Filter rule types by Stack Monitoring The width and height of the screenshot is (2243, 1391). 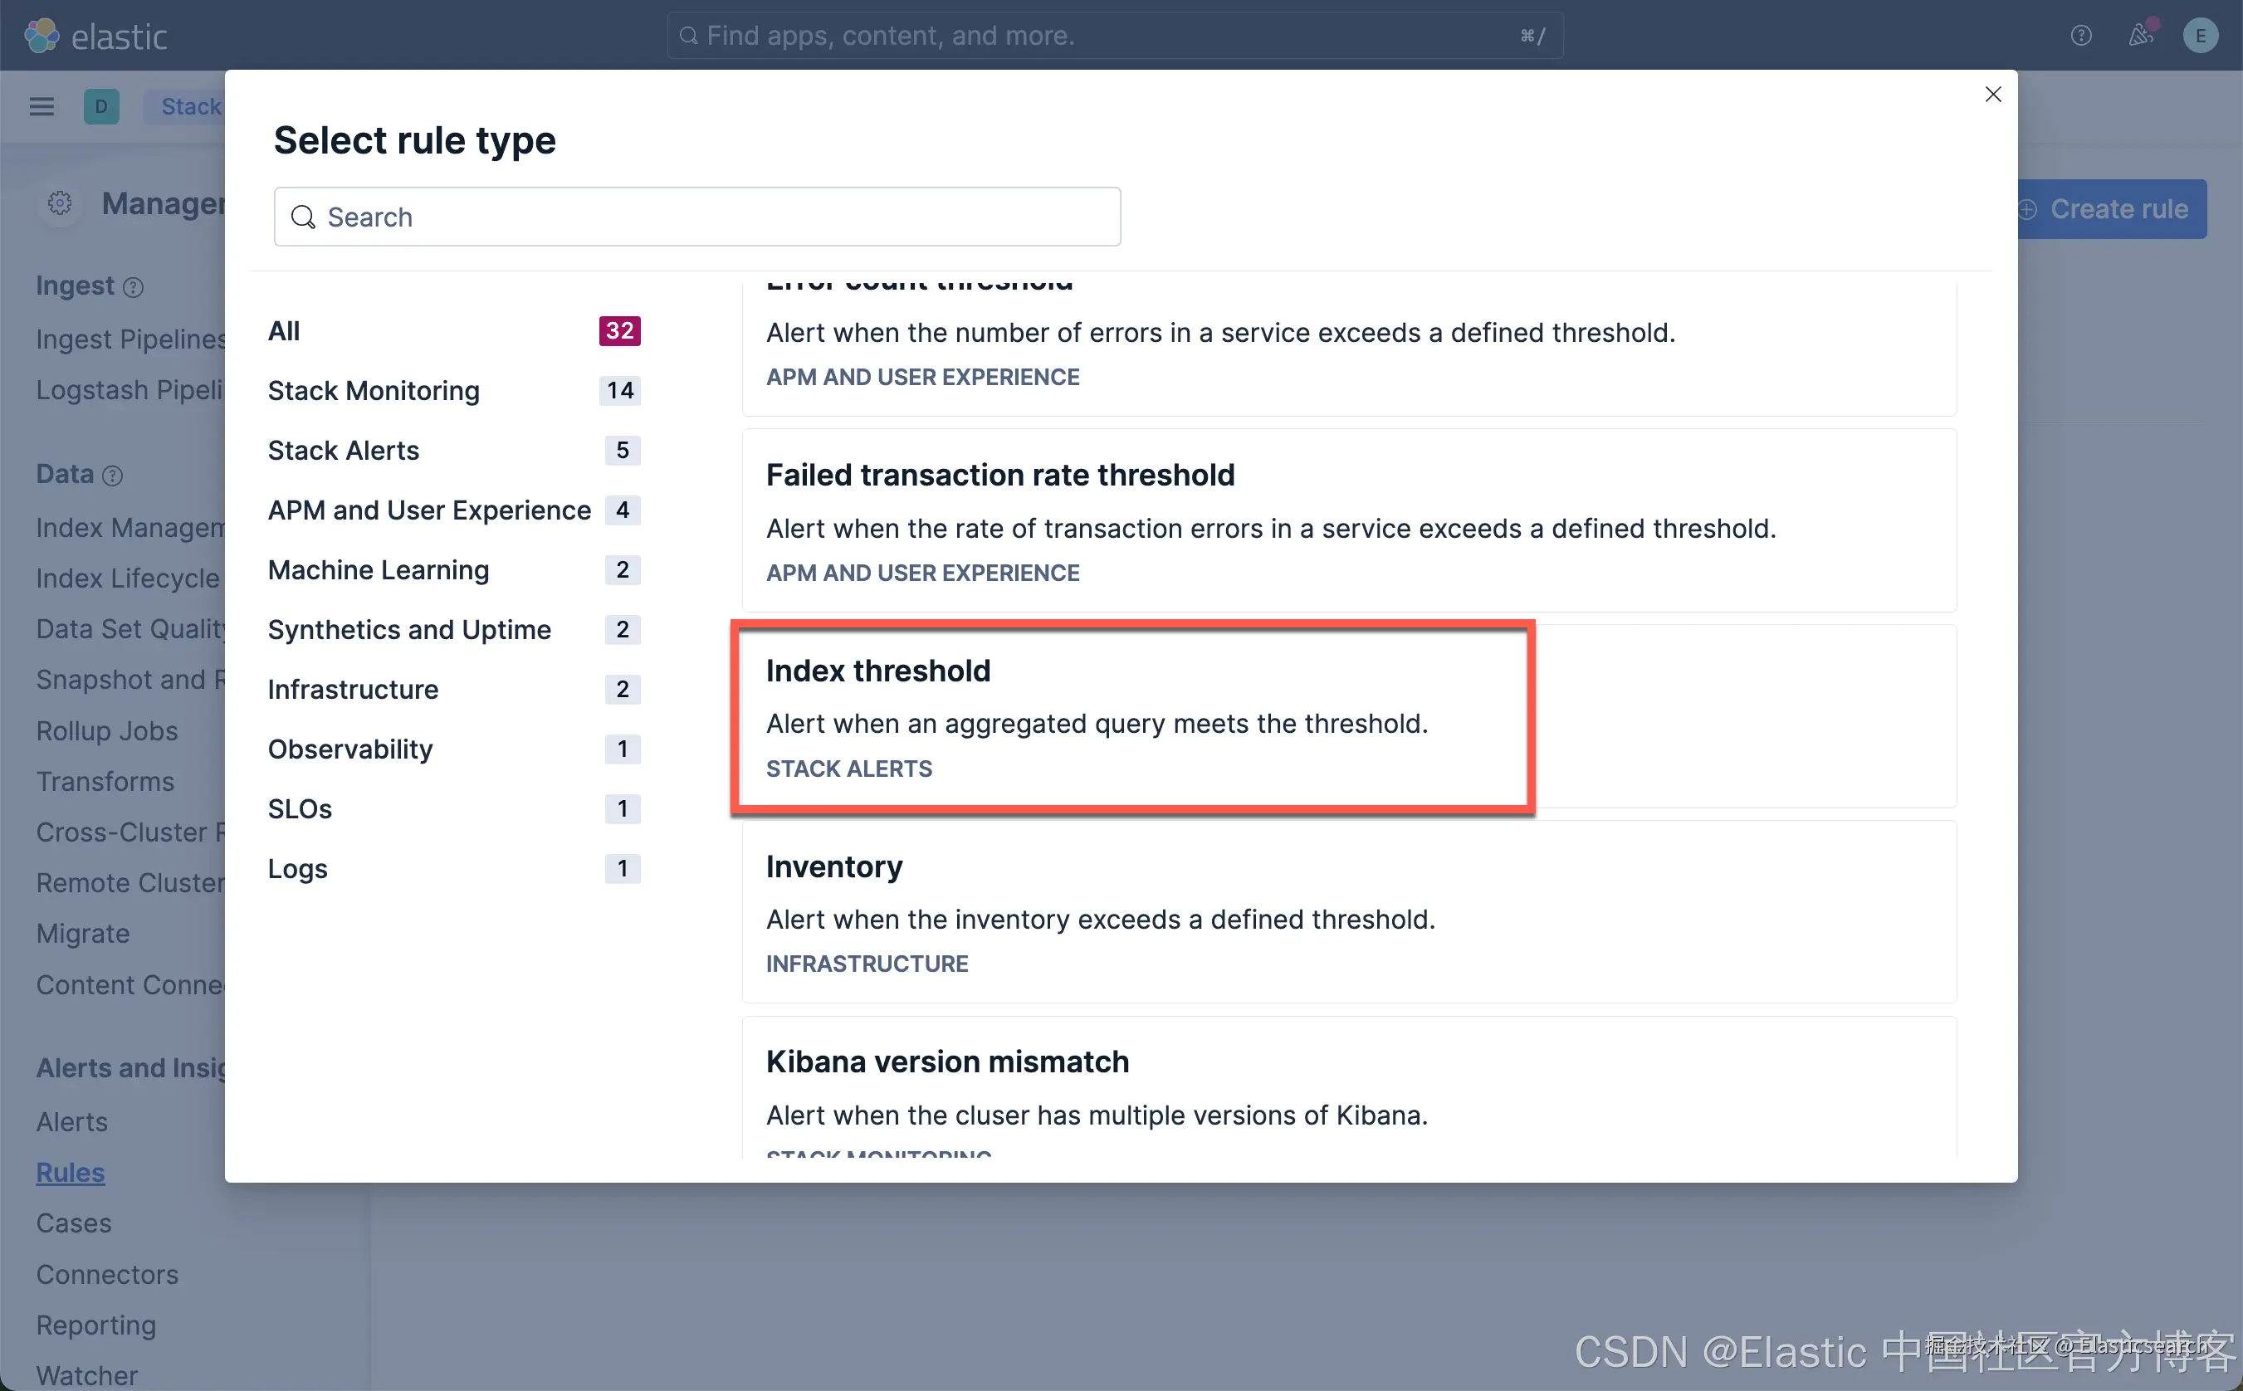[x=374, y=391]
